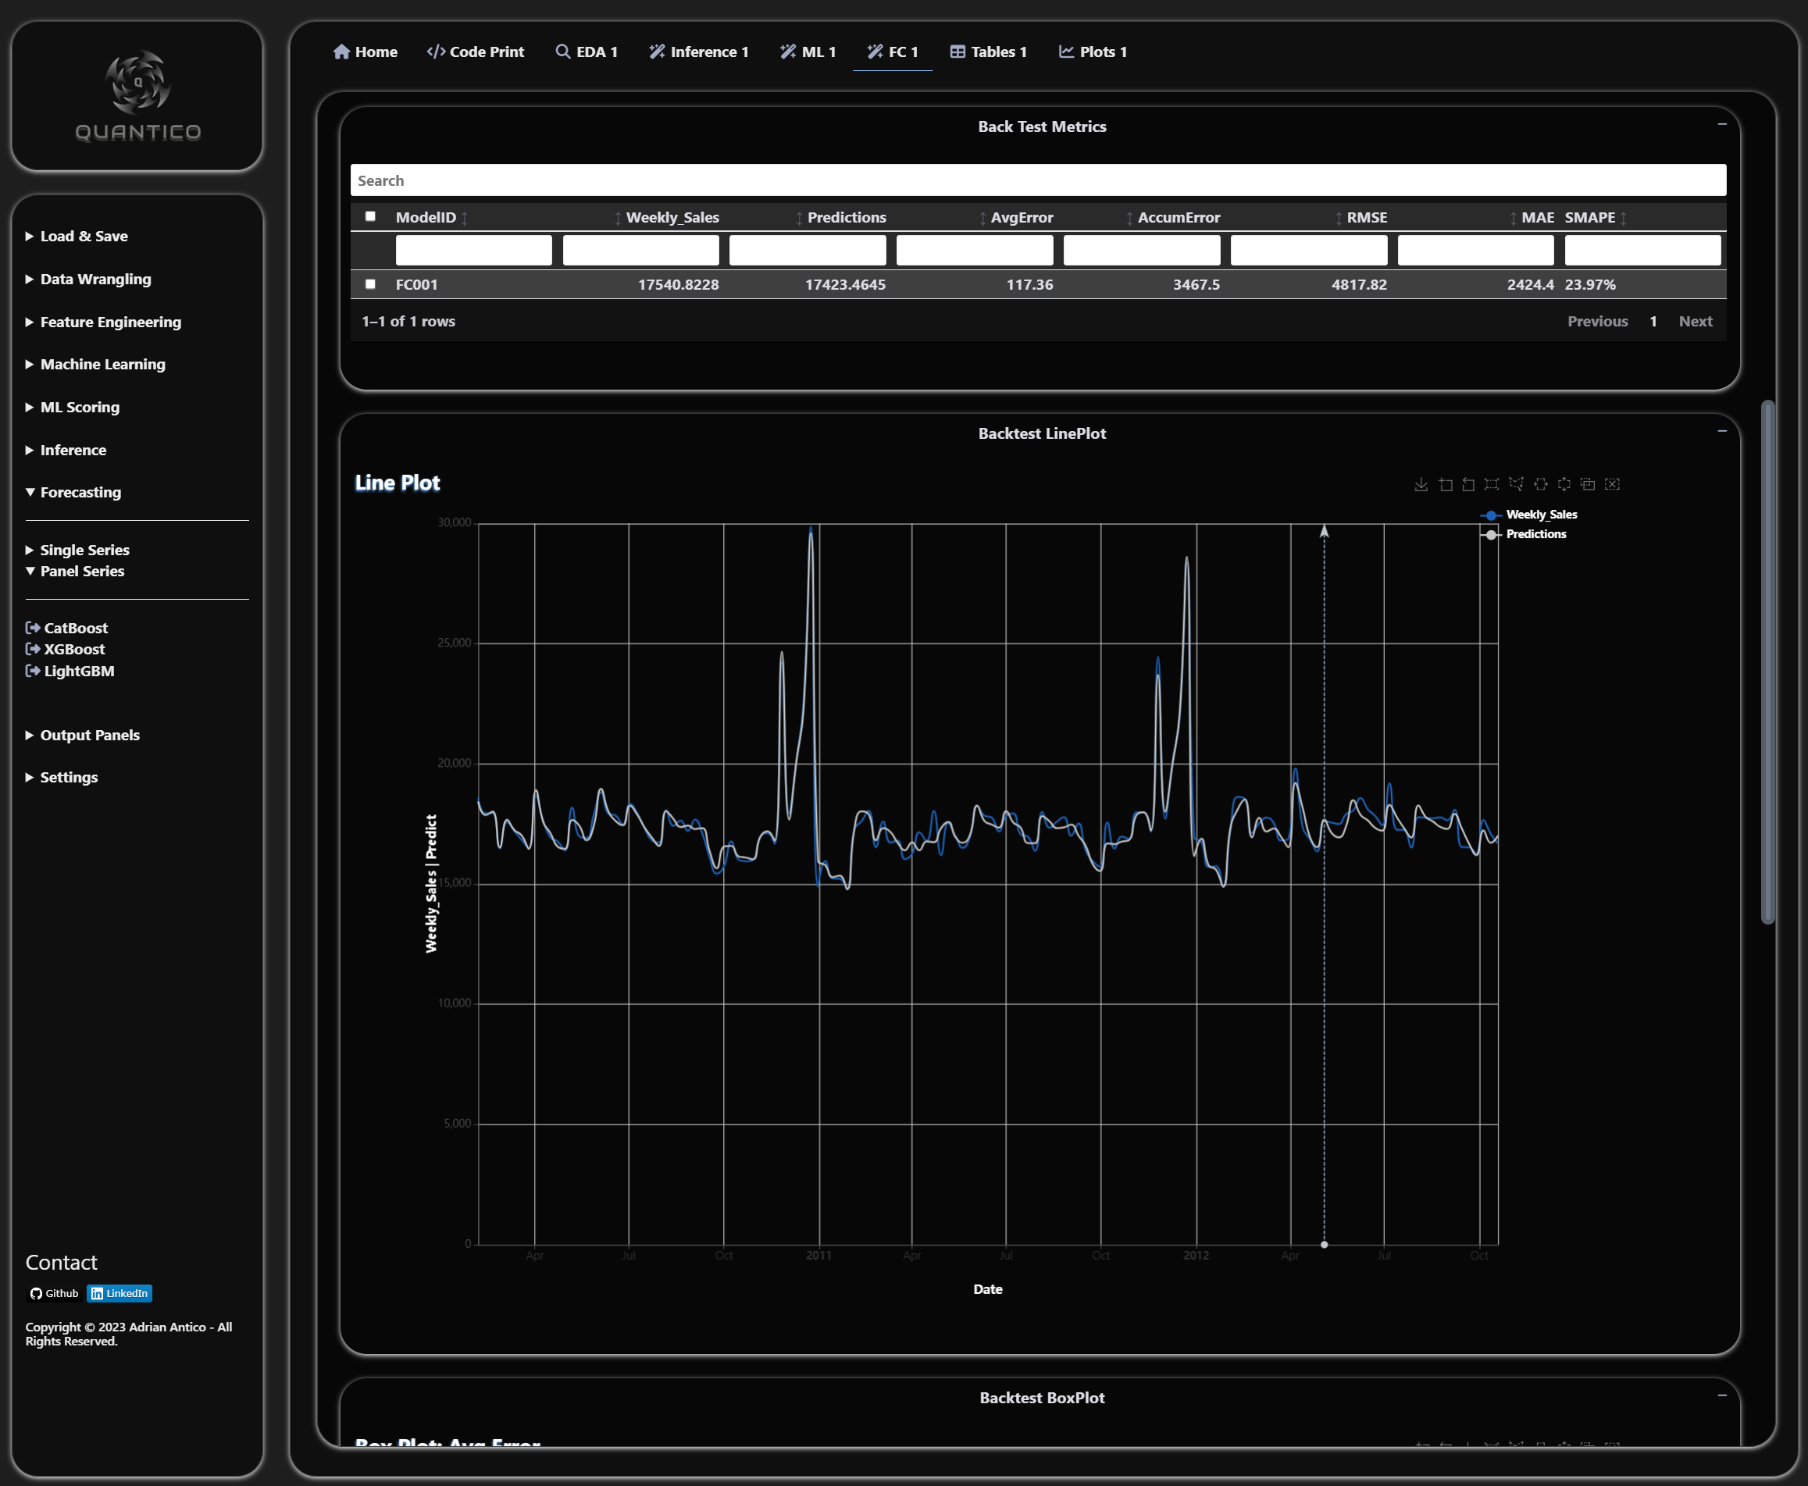Toggle Weekly_Sales series in chart legend
The image size is (1808, 1486).
(1529, 515)
